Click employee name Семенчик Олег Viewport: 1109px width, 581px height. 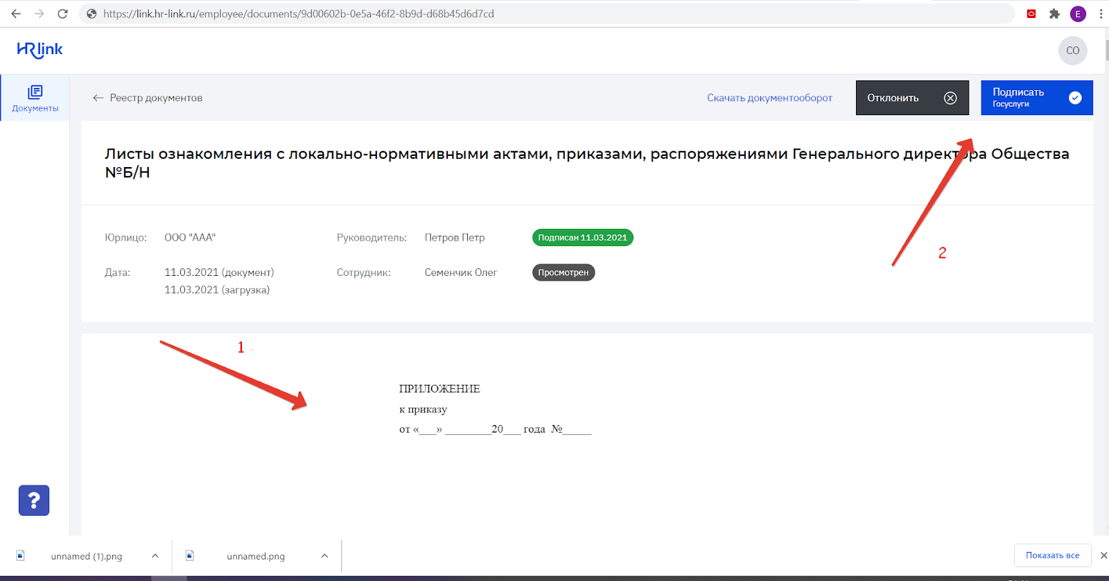(x=461, y=272)
